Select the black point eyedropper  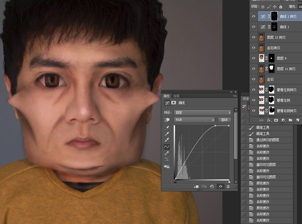pos(167,128)
